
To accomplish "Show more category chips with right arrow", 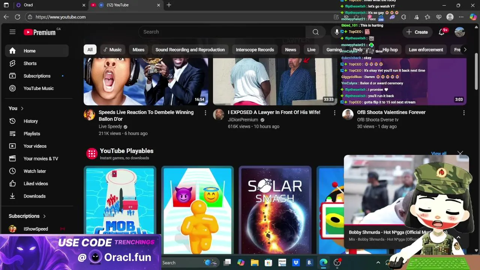I will (x=465, y=49).
